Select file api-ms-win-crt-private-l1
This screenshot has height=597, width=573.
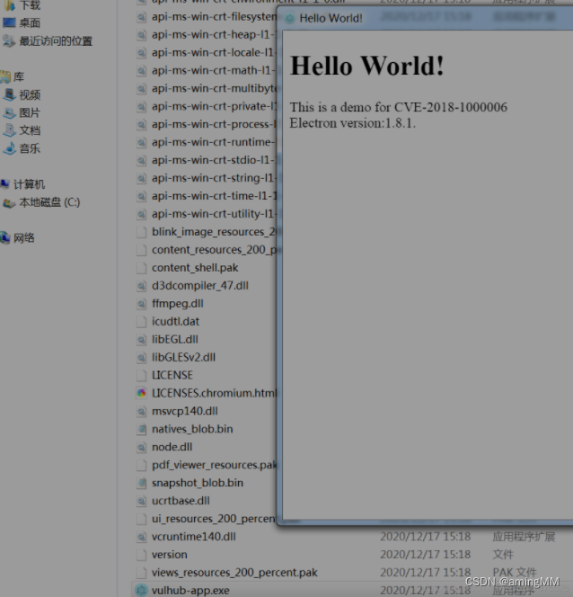tap(214, 106)
